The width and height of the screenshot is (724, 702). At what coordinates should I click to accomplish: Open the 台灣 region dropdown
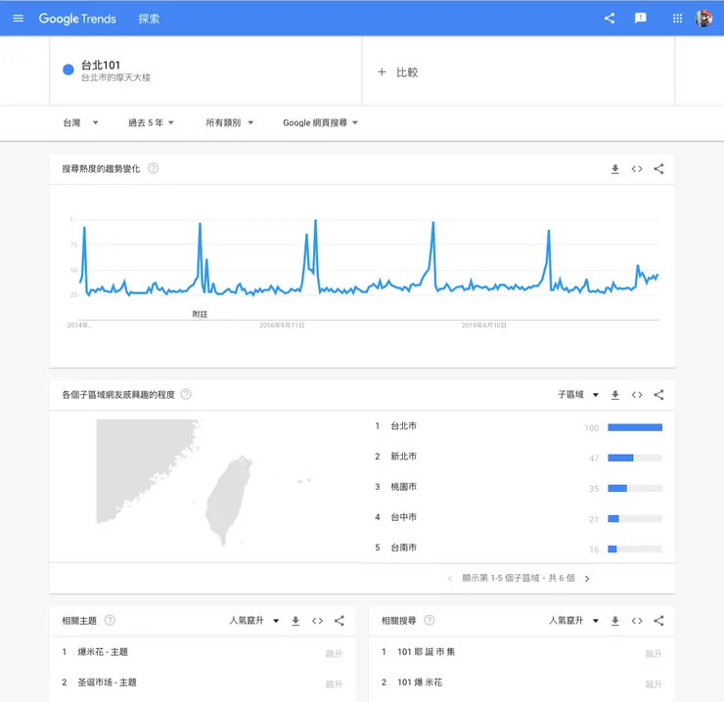coord(81,123)
